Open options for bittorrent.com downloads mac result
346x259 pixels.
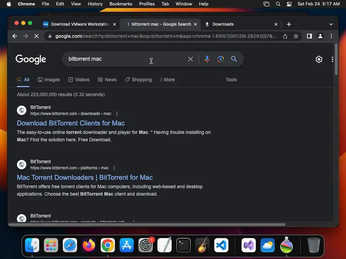pos(117,114)
